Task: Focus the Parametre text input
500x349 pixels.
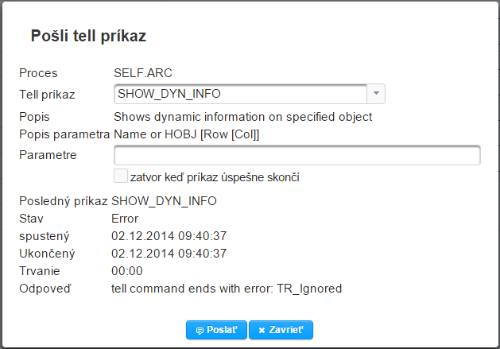Action: click(x=297, y=155)
